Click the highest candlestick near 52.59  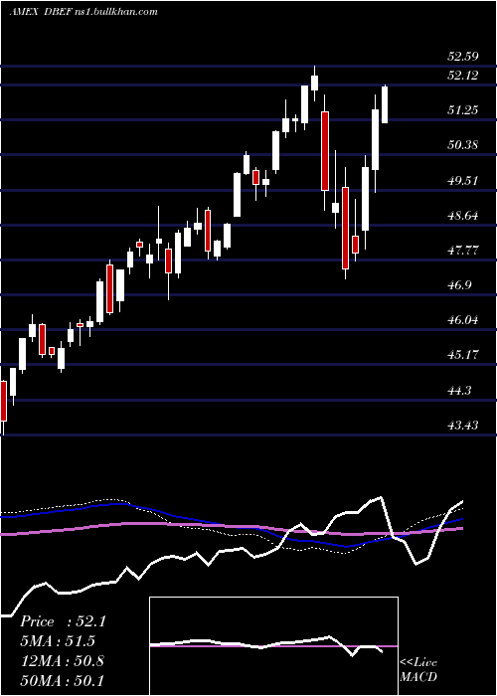pos(315,83)
